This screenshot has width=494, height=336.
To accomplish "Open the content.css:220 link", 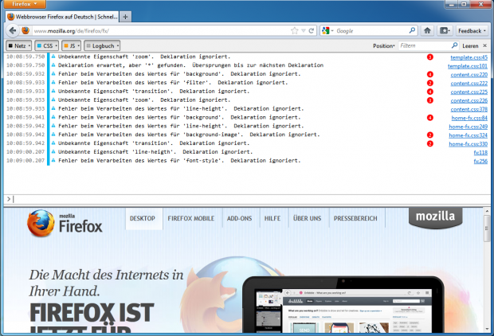I will pos(469,75).
